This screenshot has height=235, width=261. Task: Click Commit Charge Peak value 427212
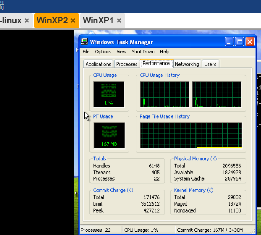click(151, 210)
